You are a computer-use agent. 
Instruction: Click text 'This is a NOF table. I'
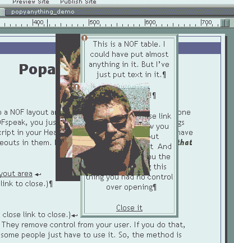(129, 44)
